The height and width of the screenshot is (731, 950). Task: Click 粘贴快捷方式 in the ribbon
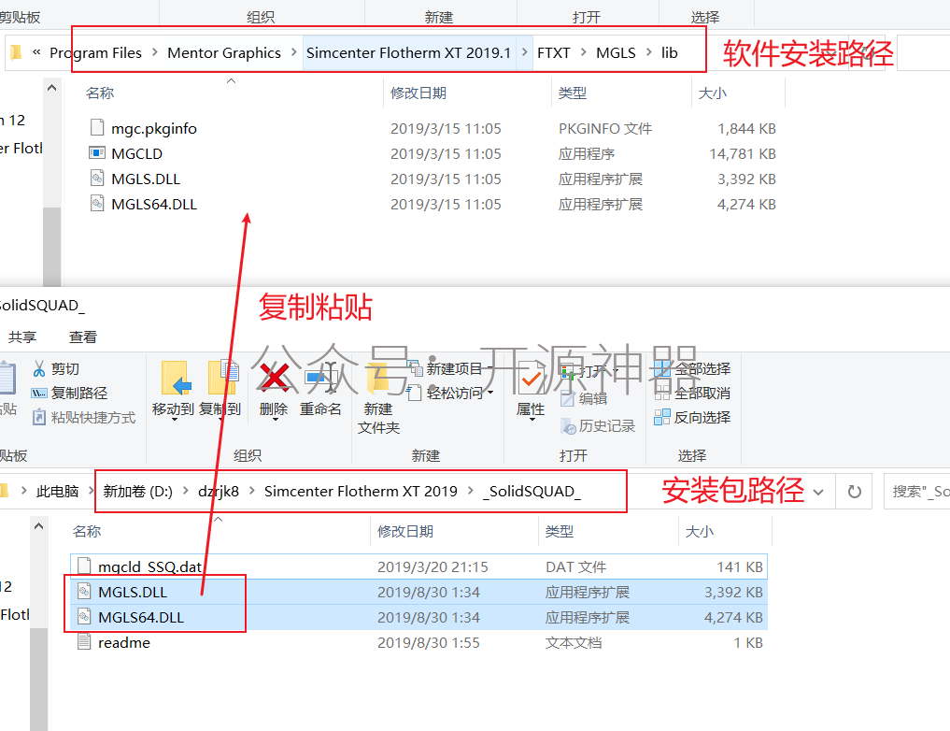pos(84,417)
